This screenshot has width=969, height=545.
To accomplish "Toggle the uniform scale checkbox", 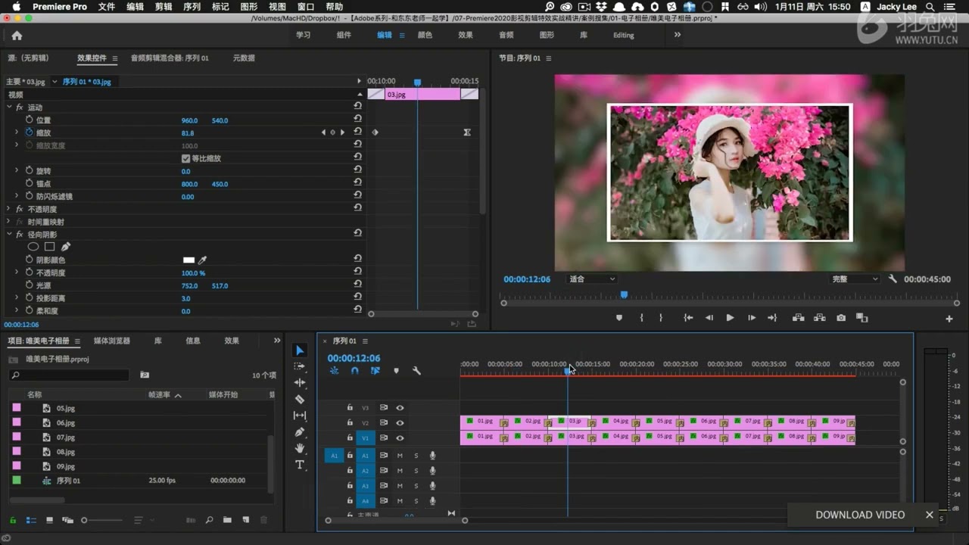I will [186, 158].
